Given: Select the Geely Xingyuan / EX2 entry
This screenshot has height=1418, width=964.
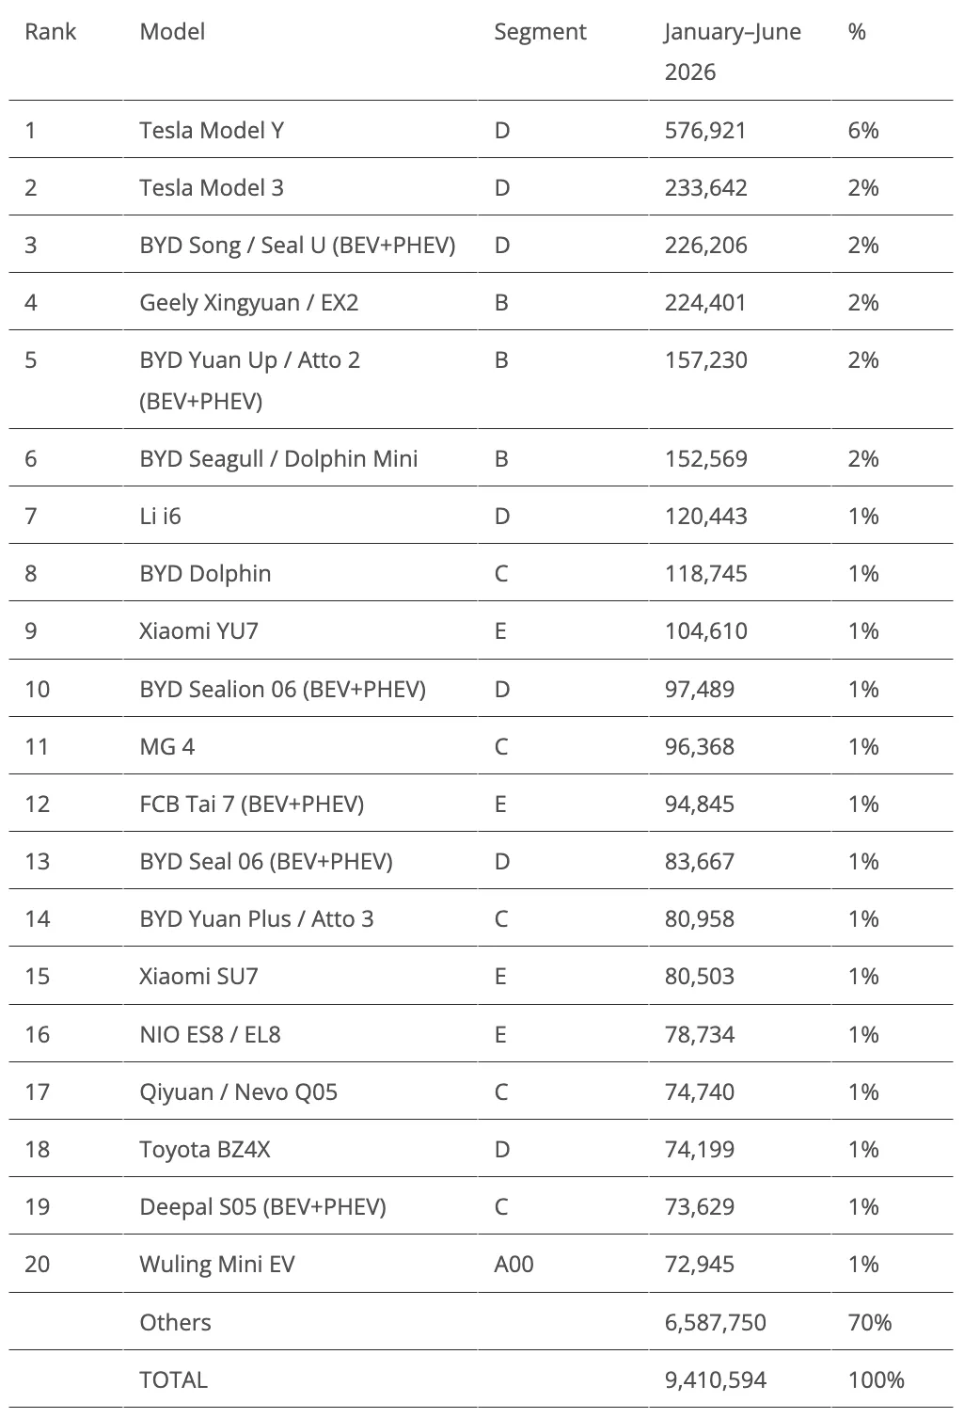Looking at the screenshot, I should tap(248, 302).
